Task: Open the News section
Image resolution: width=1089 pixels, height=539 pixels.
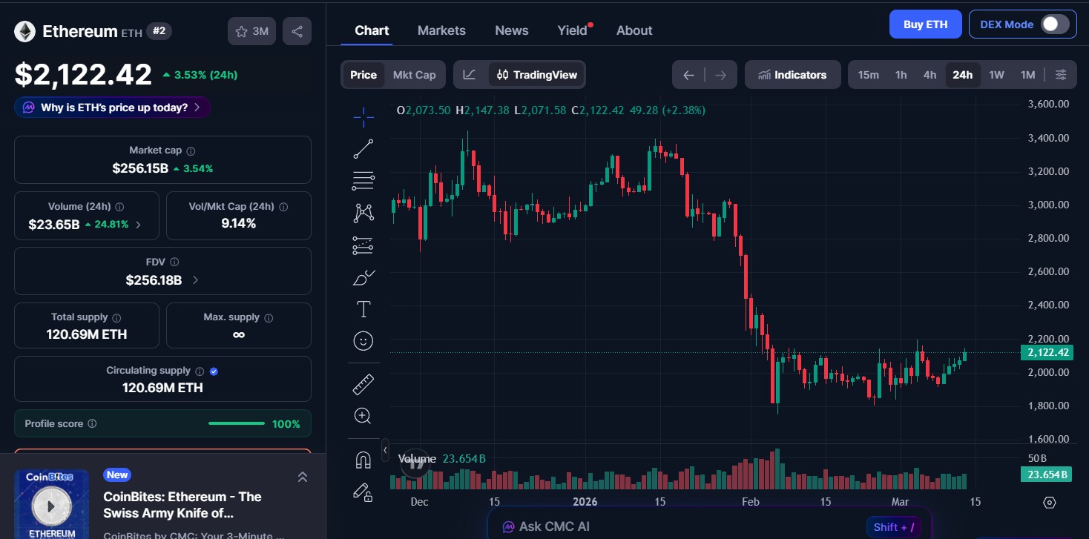Action: 511,30
